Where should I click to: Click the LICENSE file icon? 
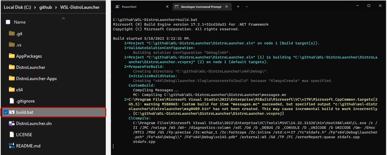pyautogui.click(x=11, y=134)
